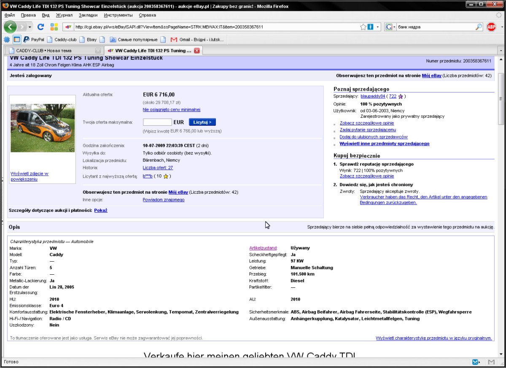Click Zadaj pytanie sprzedającemu link
Image resolution: width=506 pixels, height=368 pixels.
368,130
